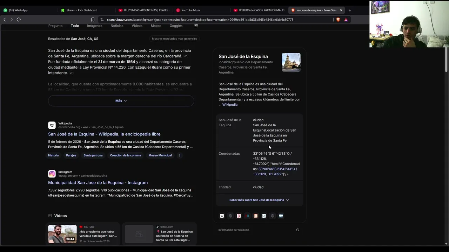Go back to the previous page

click(x=5, y=20)
